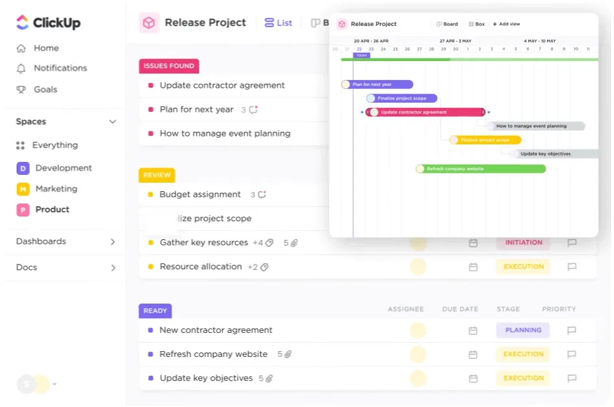Click the REVIEW status label
The width and height of the screenshot is (614, 407).
point(157,175)
